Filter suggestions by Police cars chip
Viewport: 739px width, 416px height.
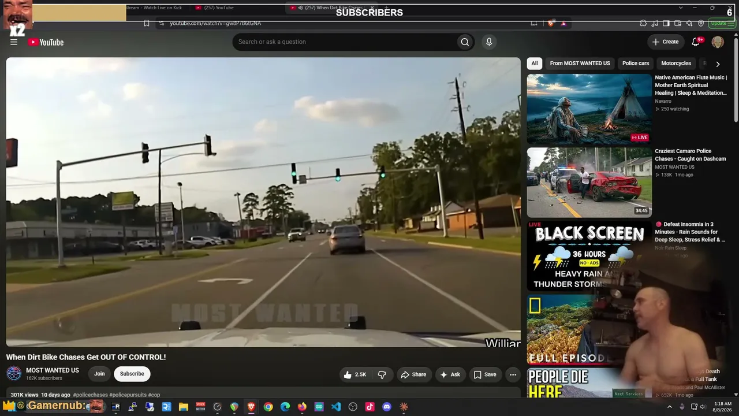(636, 64)
